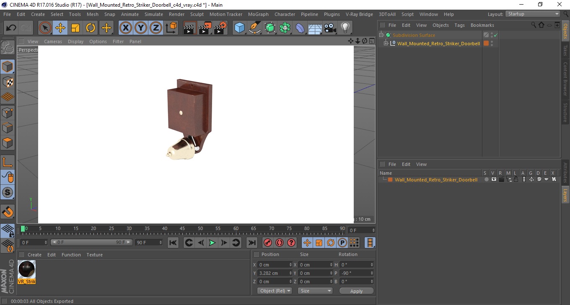The image size is (570, 305).
Task: Add a Camera object
Action: pyautogui.click(x=330, y=28)
